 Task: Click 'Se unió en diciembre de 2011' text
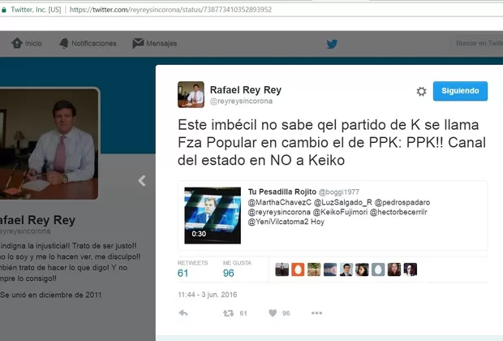coord(50,295)
